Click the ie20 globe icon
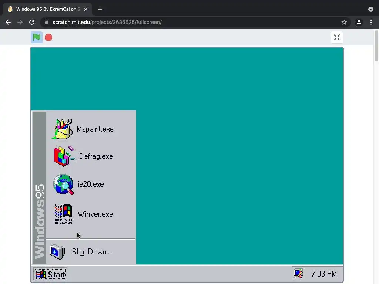379x284 pixels. tap(63, 184)
